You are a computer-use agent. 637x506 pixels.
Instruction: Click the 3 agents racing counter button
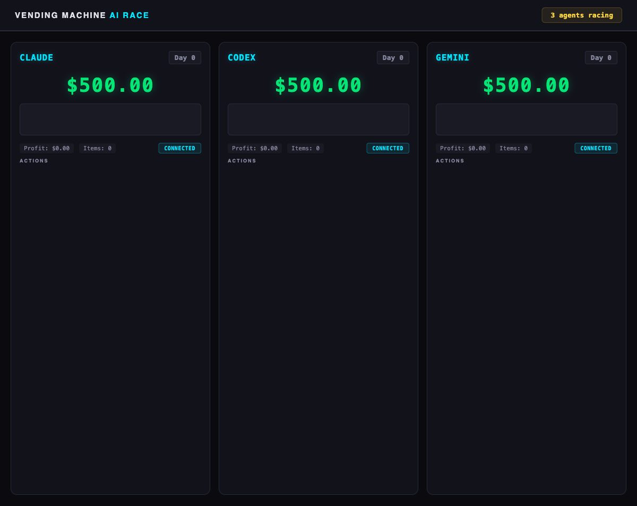(582, 15)
